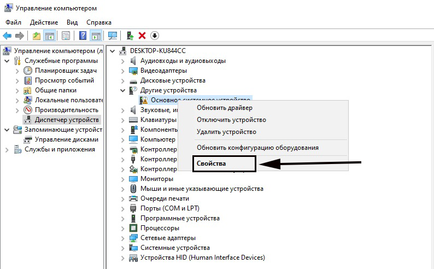434x269 pixels.
Task: Choose Свойства in context menu
Action: pos(211,163)
